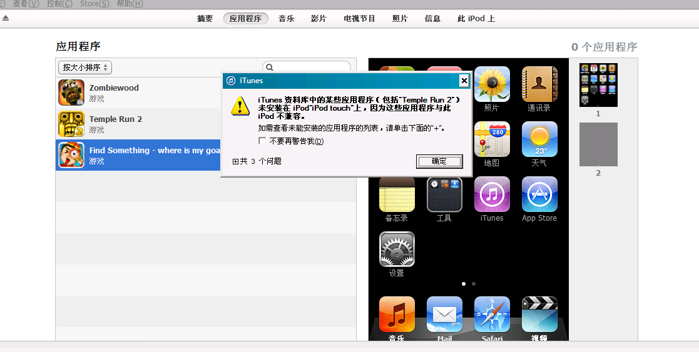Screen dimensions: 699x352
Task: Open the 信息 tab
Action: tap(432, 18)
